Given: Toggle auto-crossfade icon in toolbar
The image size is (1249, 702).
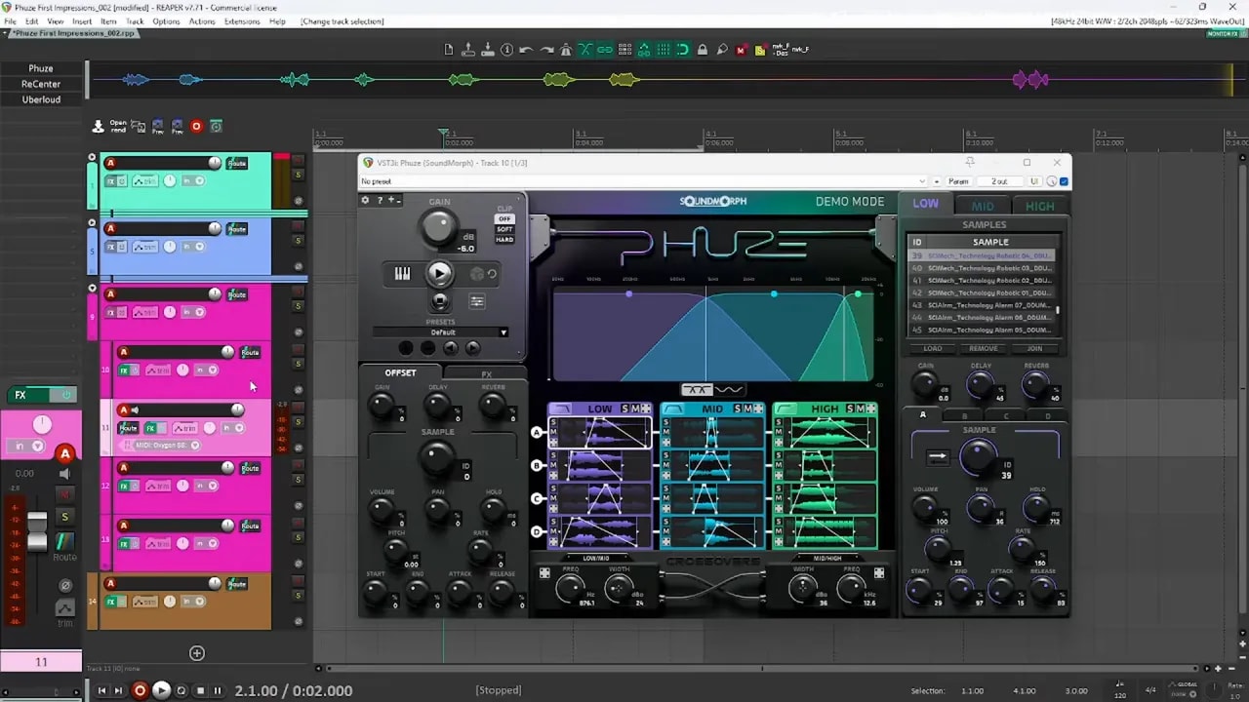Looking at the screenshot, I should pyautogui.click(x=585, y=50).
